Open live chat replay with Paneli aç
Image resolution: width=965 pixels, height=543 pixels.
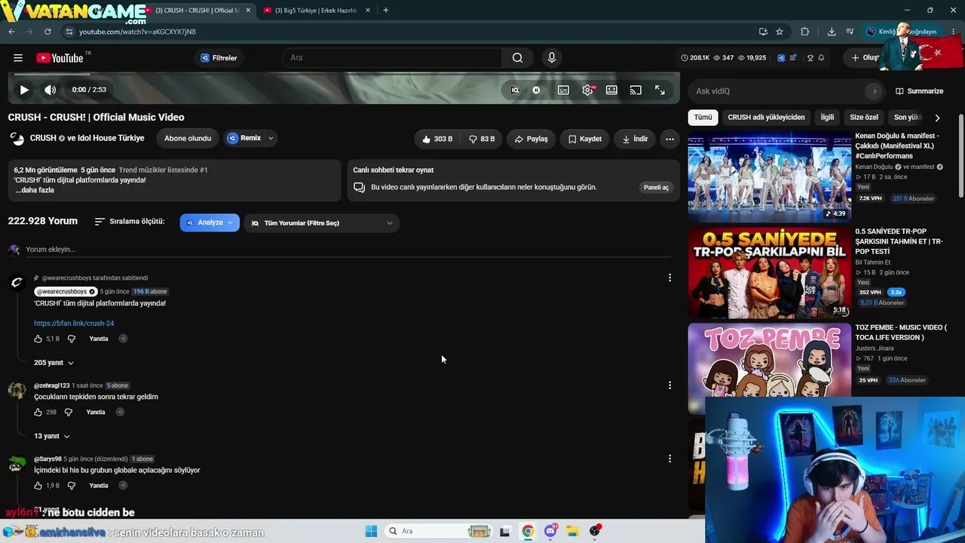[656, 187]
